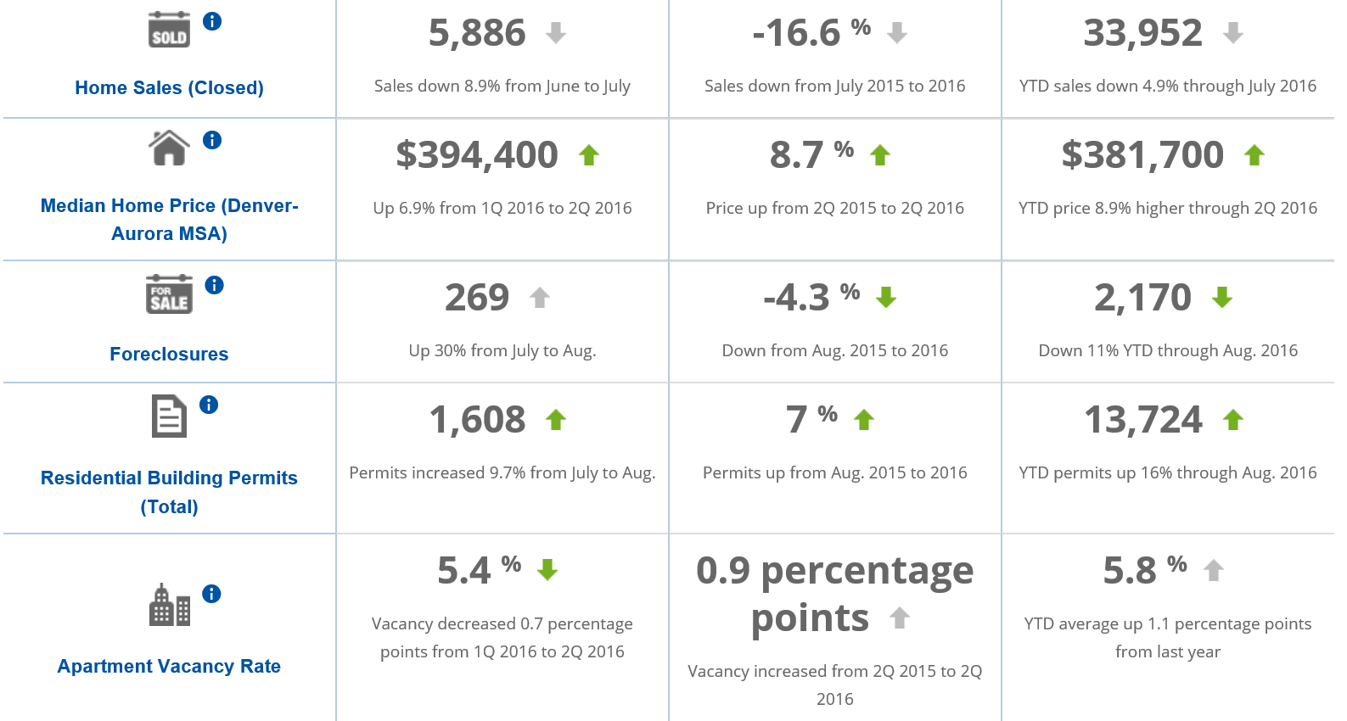Visit the Apartment Vacancy Rate link
The height and width of the screenshot is (721, 1347).
(x=169, y=667)
